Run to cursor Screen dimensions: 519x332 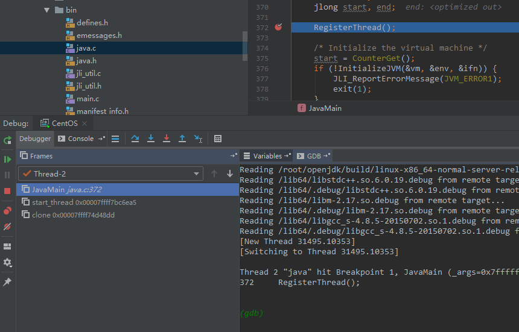[x=199, y=139]
